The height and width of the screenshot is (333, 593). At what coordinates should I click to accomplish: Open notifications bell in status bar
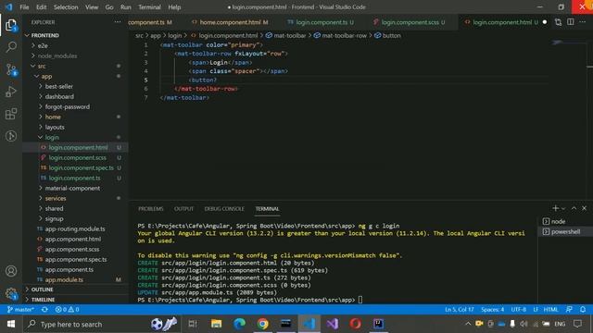click(x=583, y=310)
